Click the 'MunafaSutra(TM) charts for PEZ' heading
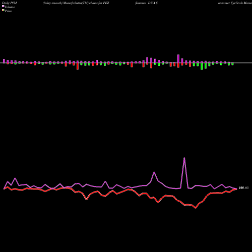The image size is (252, 252). click(x=86, y=3)
